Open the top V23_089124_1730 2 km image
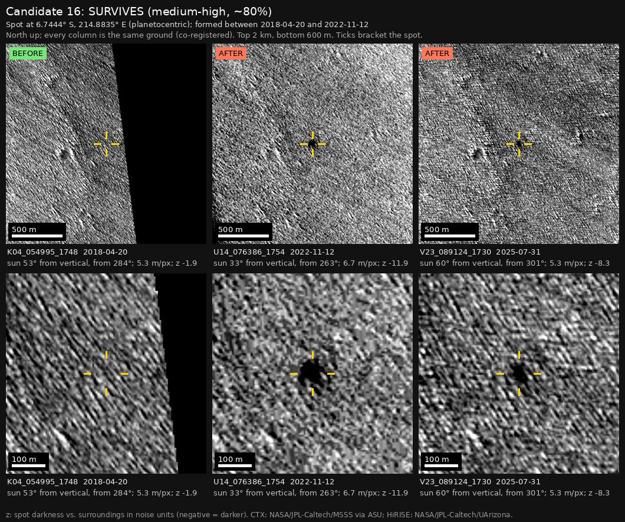The image size is (625, 522). click(x=519, y=144)
